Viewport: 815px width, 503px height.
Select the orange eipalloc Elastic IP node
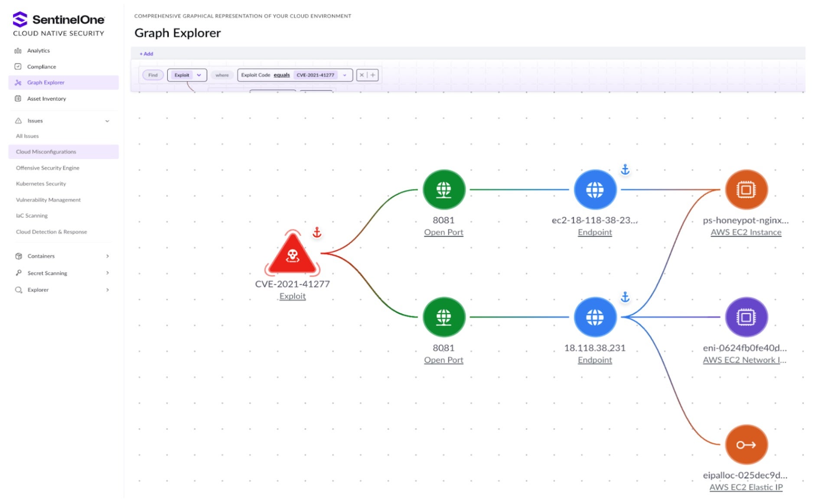(x=746, y=445)
